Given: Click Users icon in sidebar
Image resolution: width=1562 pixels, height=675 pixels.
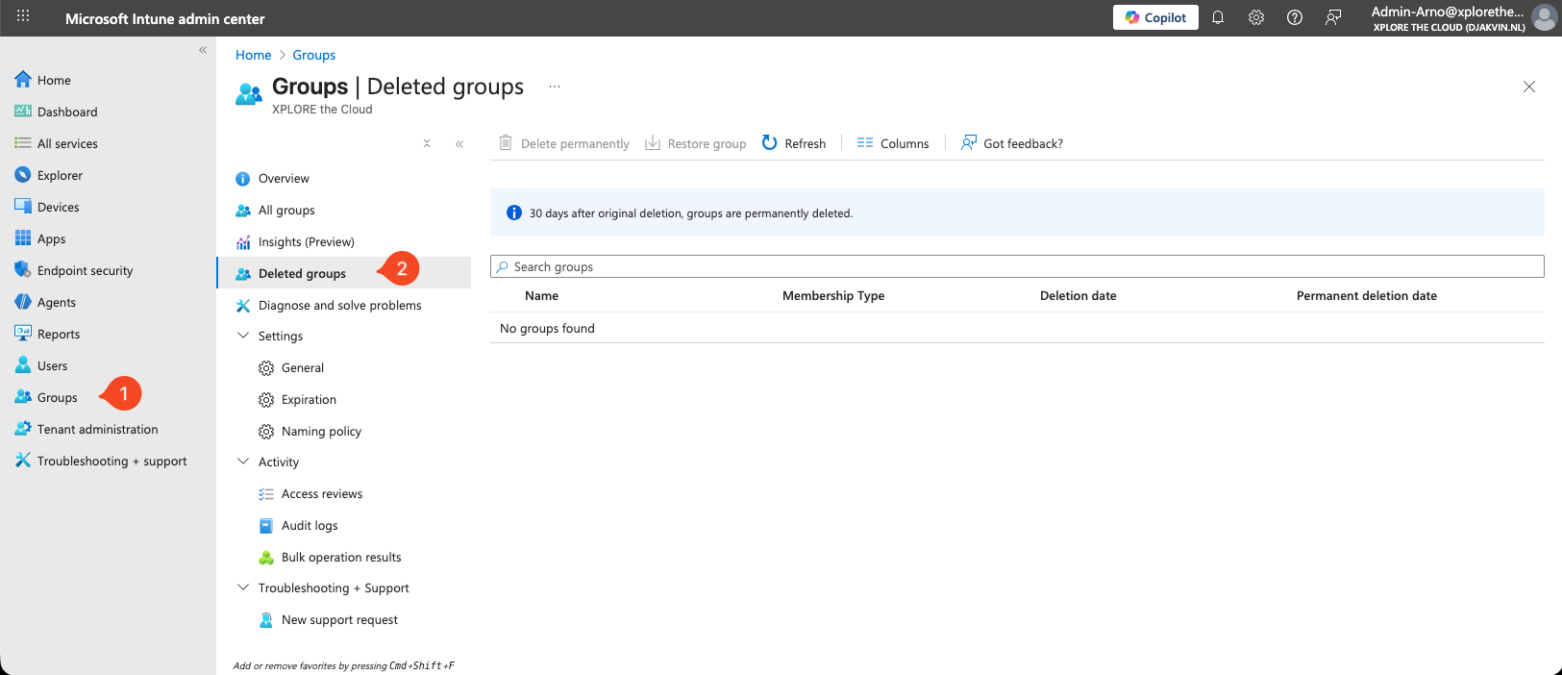Looking at the screenshot, I should [x=23, y=365].
